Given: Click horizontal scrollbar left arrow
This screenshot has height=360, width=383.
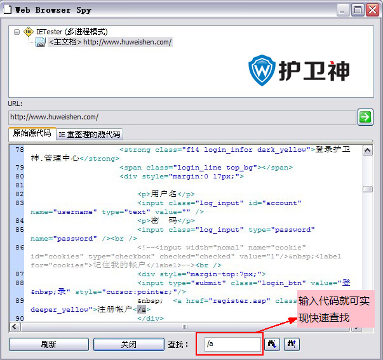Looking at the screenshot, I should [x=15, y=327].
